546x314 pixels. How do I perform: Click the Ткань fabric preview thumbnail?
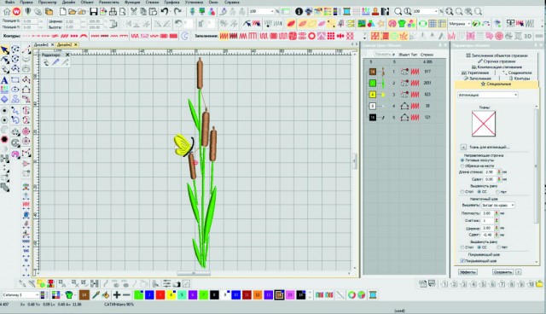484,124
